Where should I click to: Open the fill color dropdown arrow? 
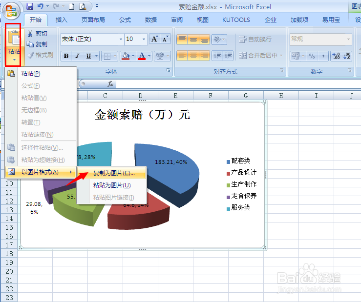(133, 56)
